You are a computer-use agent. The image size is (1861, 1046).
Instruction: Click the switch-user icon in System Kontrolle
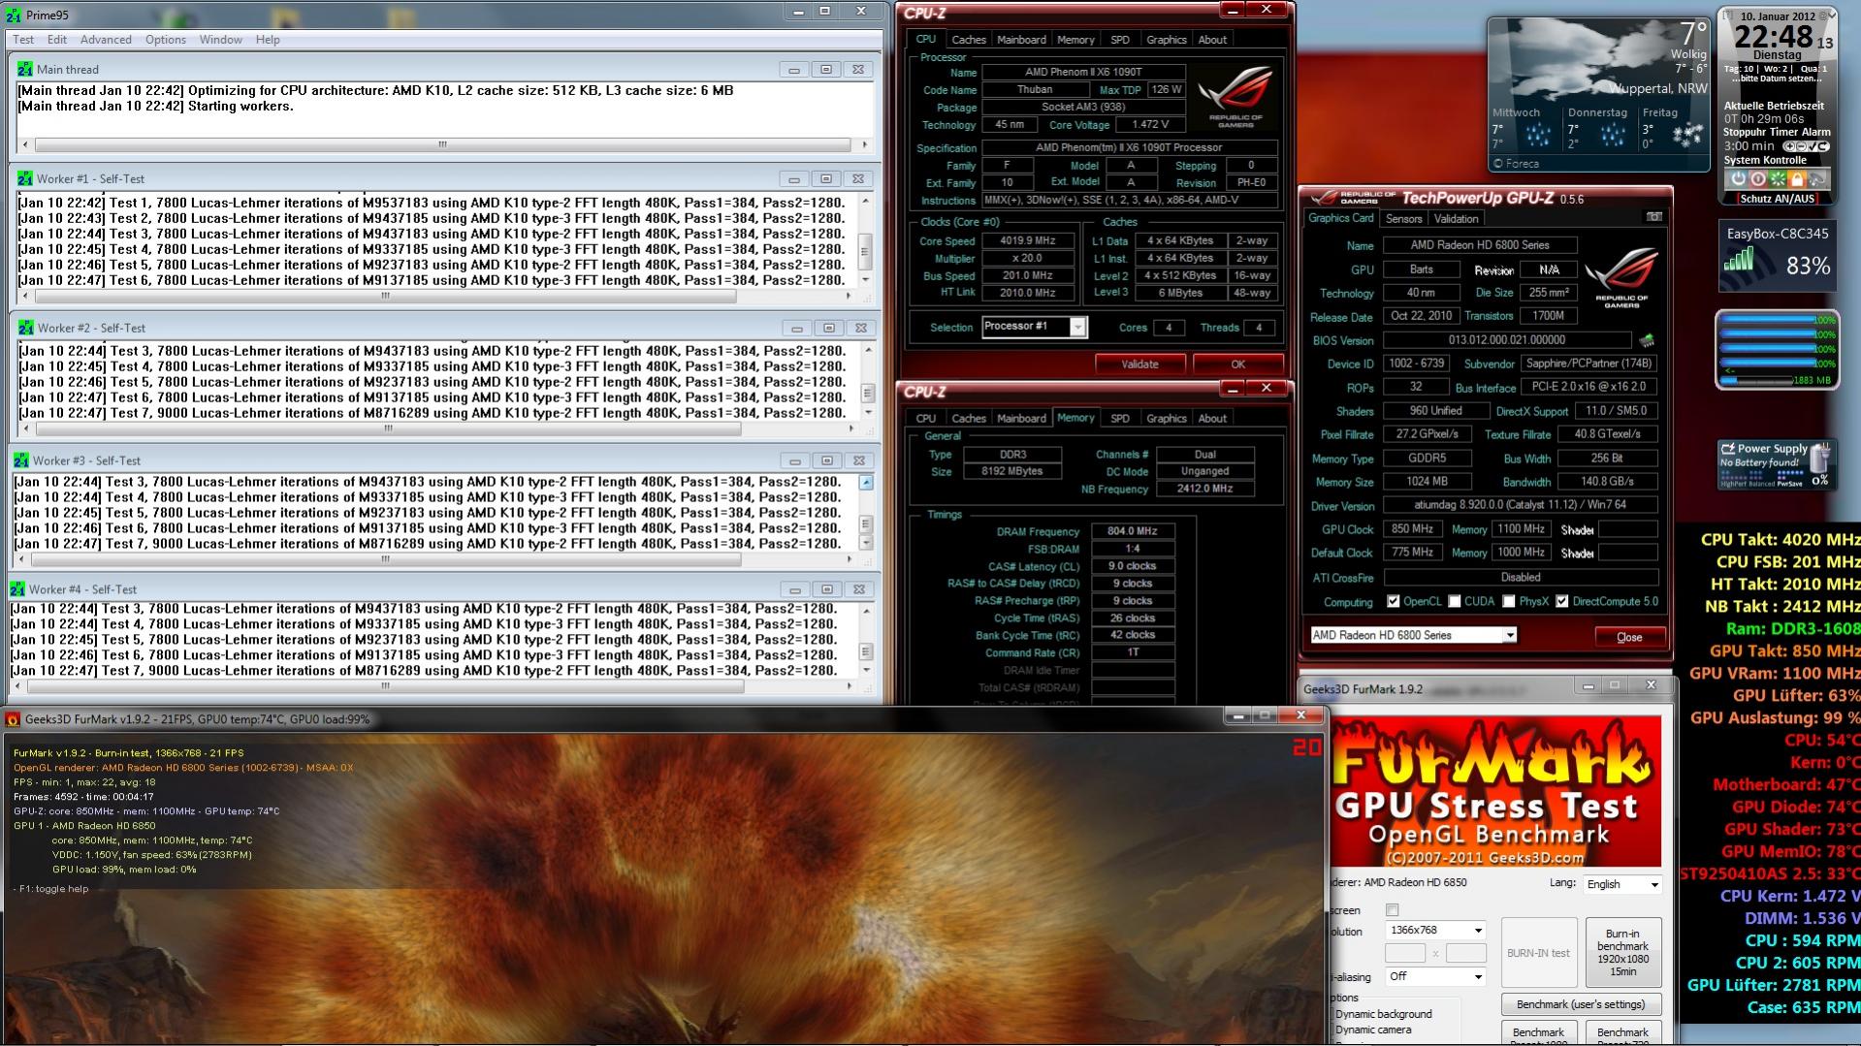[1817, 179]
